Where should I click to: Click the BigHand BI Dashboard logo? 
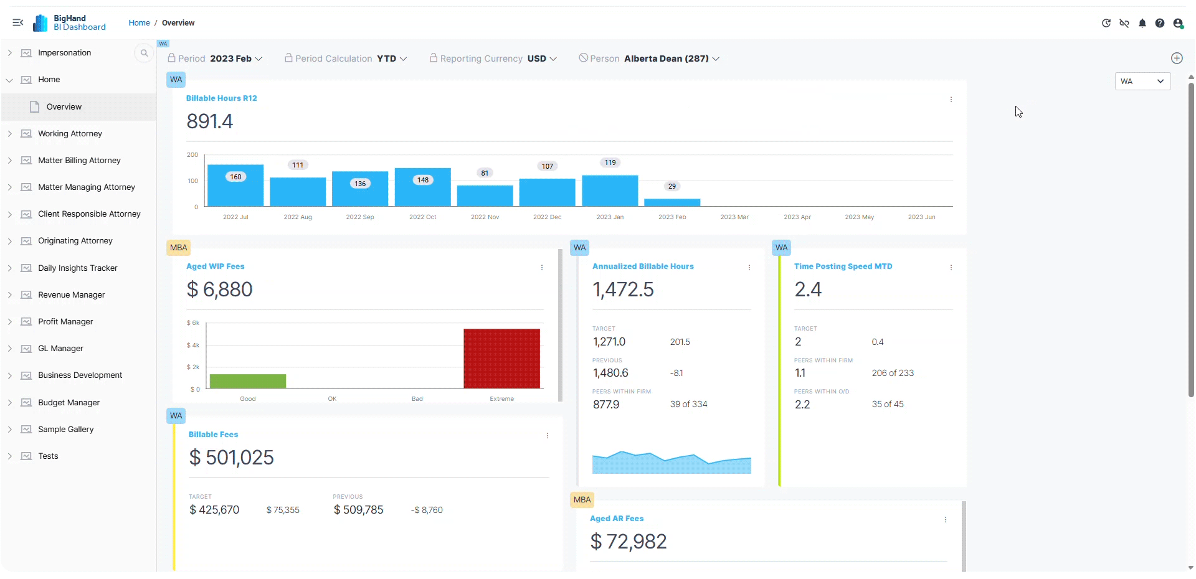point(70,22)
